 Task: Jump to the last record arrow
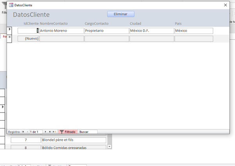(50, 132)
